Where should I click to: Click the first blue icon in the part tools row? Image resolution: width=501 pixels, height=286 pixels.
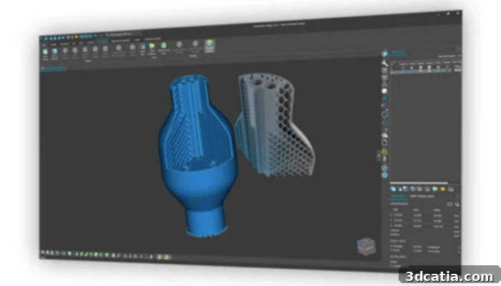click(394, 189)
